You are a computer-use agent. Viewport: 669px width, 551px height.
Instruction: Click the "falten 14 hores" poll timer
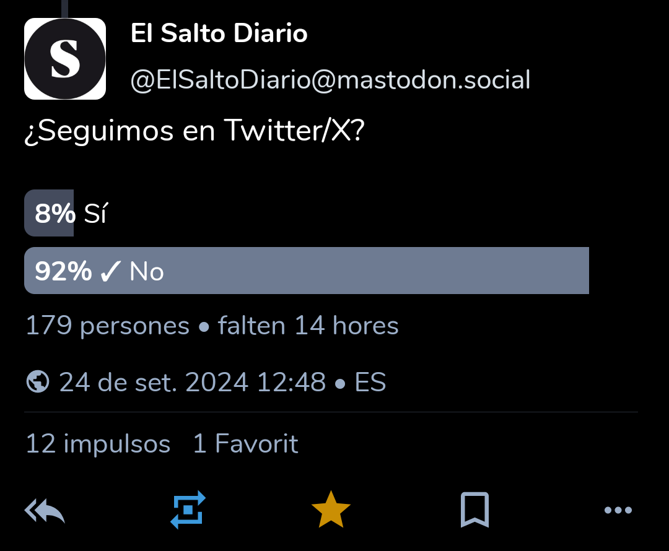(x=308, y=326)
